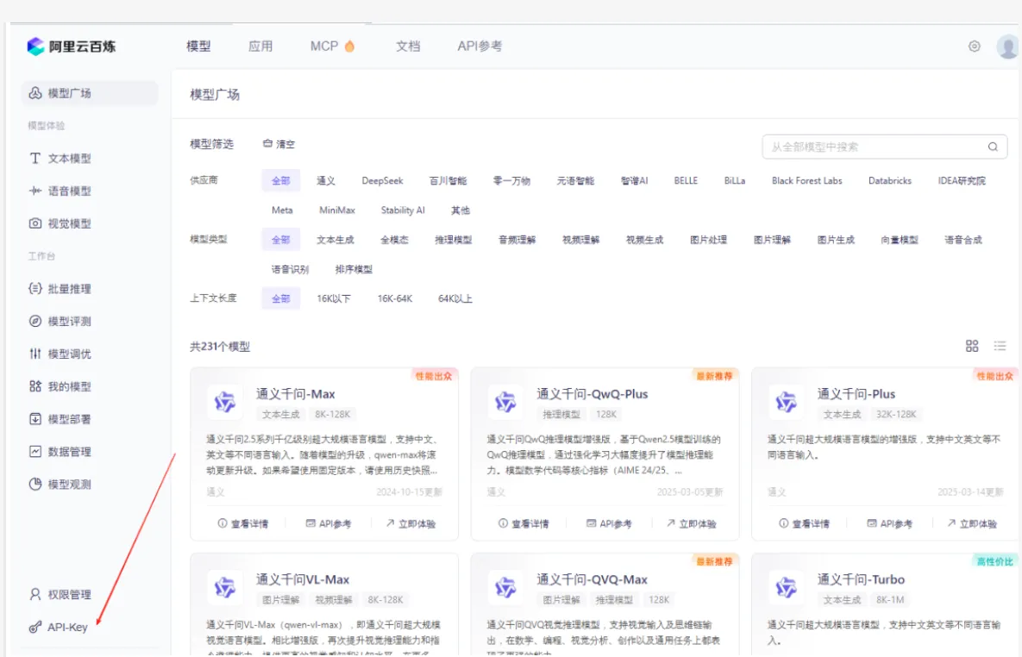Click the 模型观测 pie-chart icon
This screenshot has height=657, width=1022.
coord(35,485)
